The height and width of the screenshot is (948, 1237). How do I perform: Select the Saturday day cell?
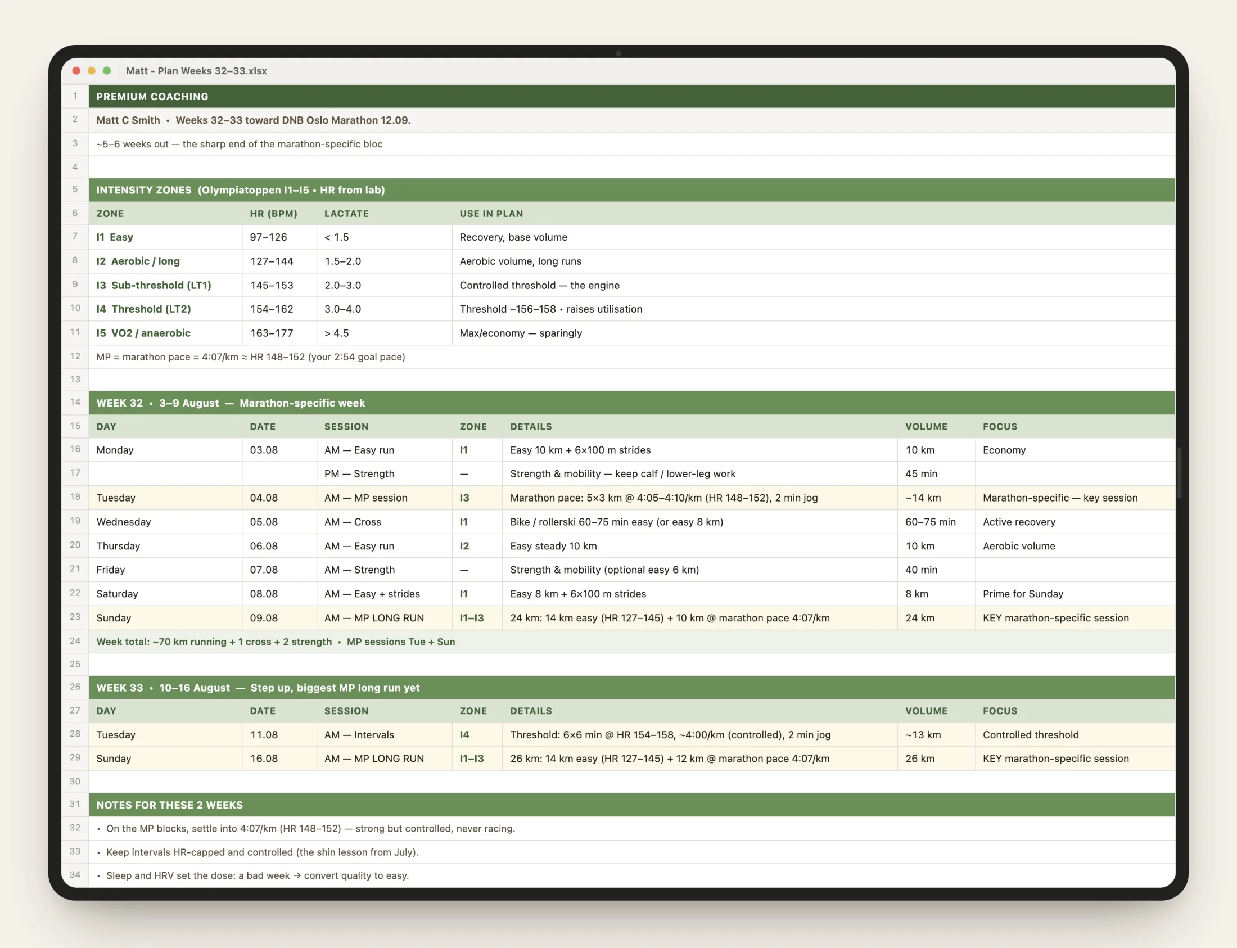pyautogui.click(x=165, y=594)
